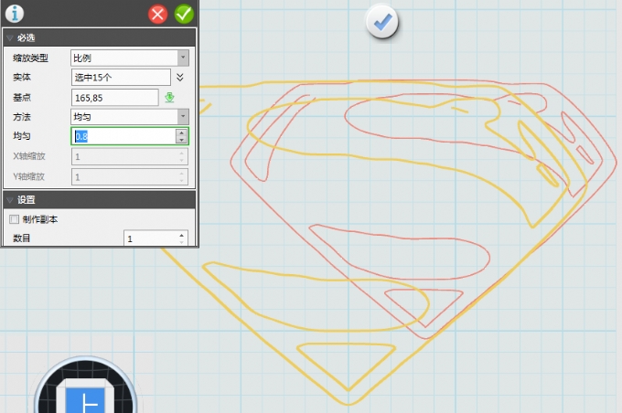The image size is (622, 413).
Task: Confirm scaling with the green checkmark button
Action: point(184,15)
